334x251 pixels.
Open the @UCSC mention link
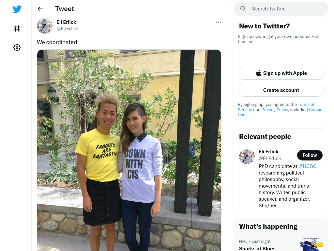[x=307, y=166]
